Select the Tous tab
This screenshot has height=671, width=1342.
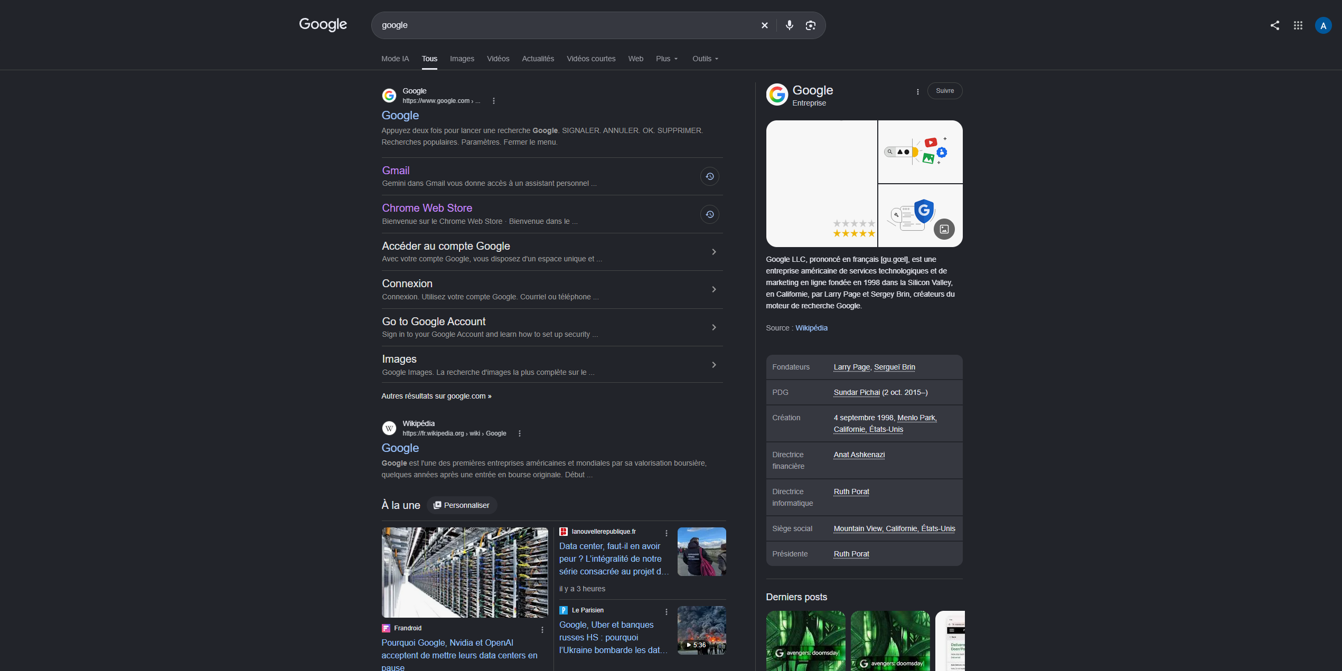click(x=429, y=59)
